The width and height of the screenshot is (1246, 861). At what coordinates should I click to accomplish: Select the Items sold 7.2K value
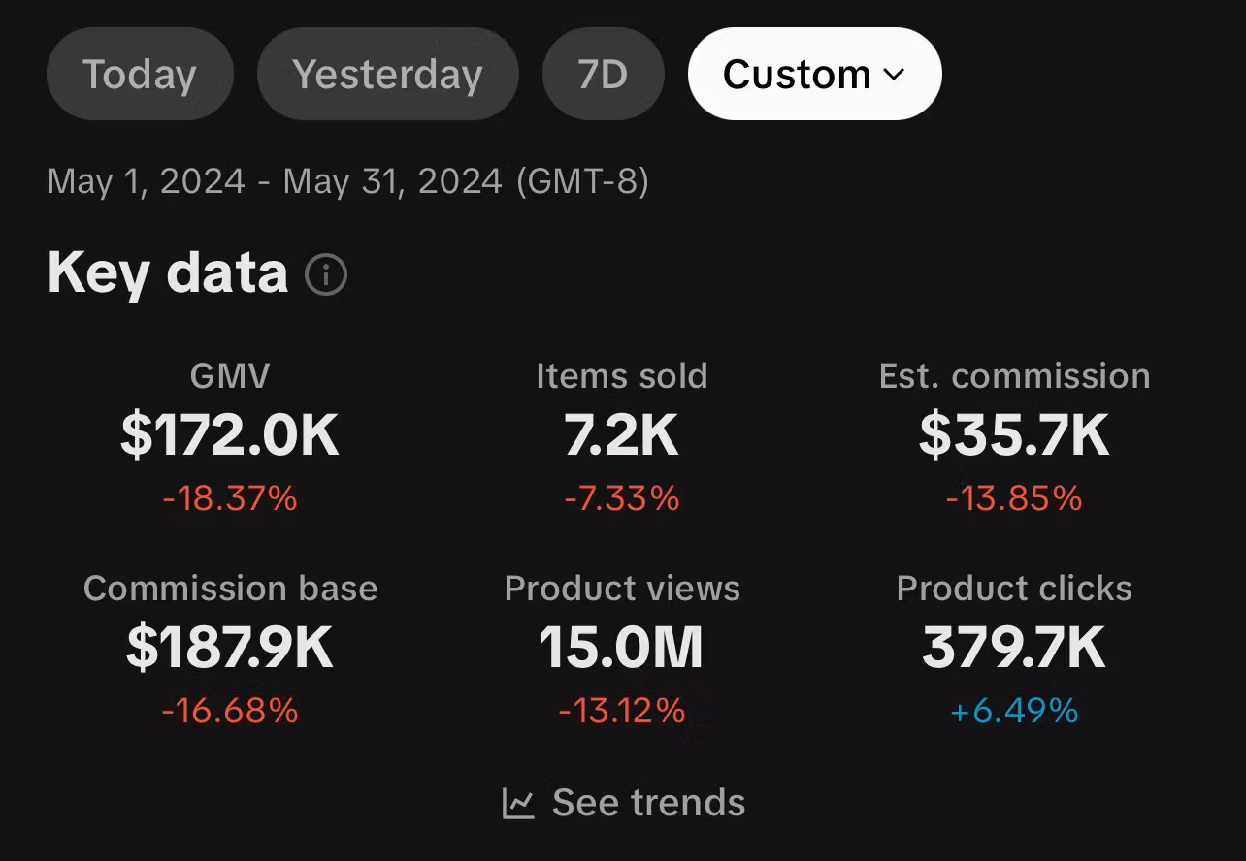(622, 435)
